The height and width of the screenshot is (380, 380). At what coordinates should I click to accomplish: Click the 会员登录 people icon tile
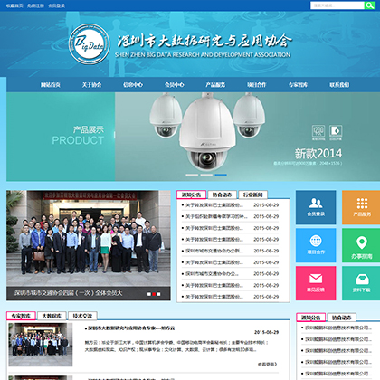(316, 207)
